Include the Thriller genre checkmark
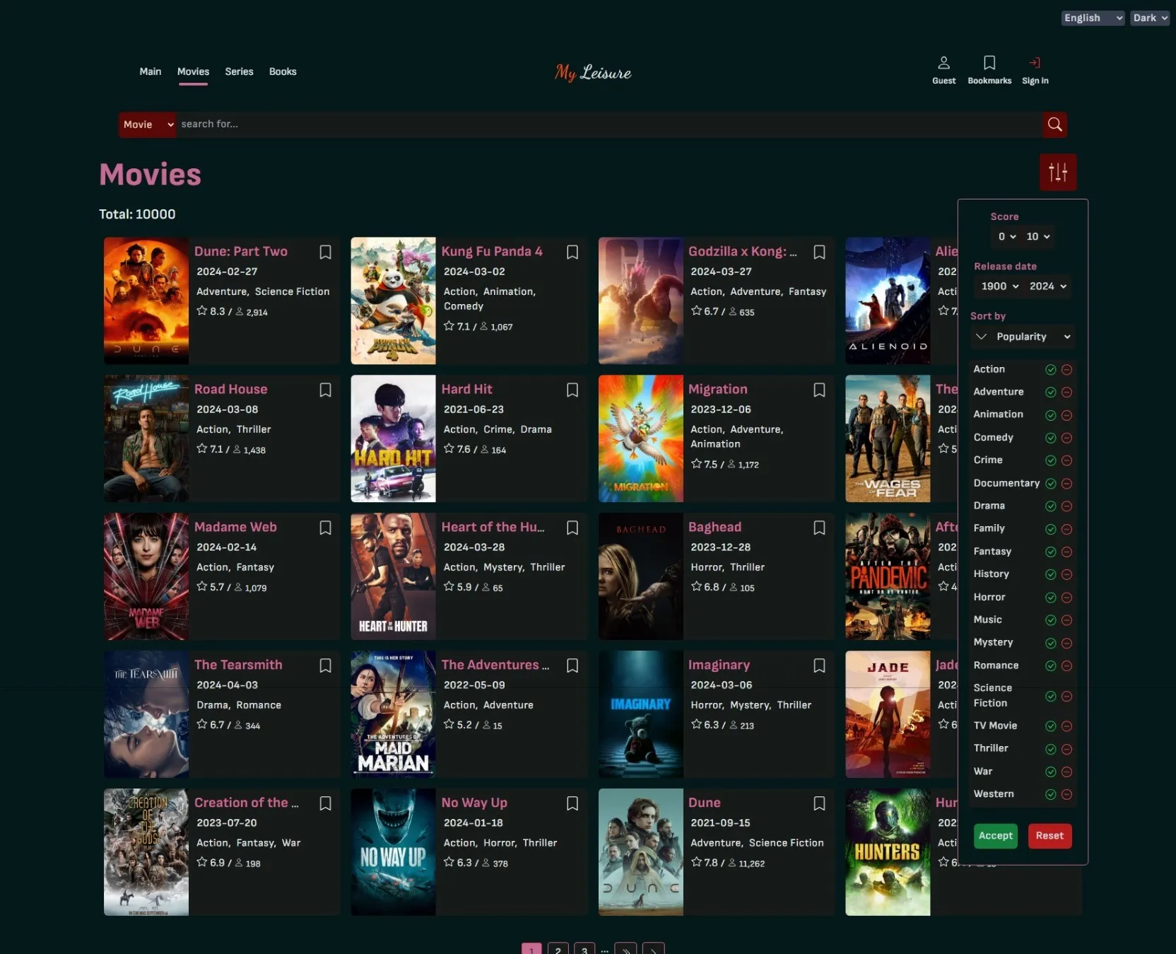1176x954 pixels. click(x=1050, y=749)
